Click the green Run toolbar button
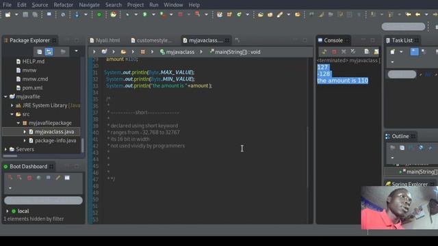The width and height of the screenshot is (438, 246). 144,14
